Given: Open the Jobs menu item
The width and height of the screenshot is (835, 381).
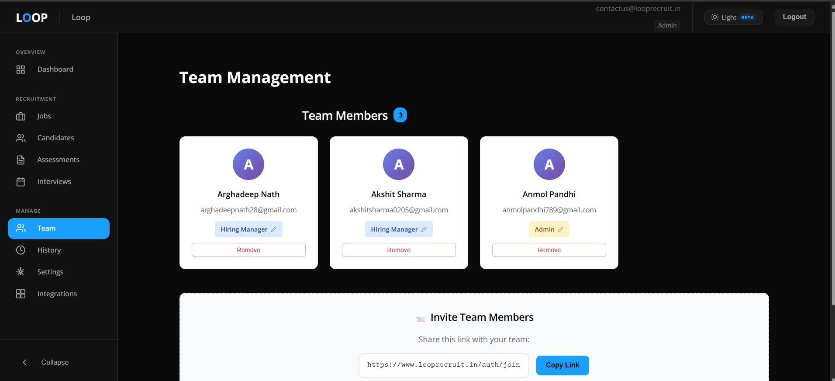Looking at the screenshot, I should click(x=59, y=116).
